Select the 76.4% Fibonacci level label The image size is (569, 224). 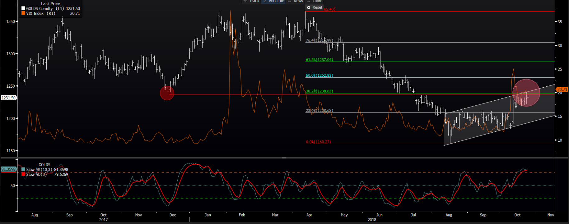[319, 40]
